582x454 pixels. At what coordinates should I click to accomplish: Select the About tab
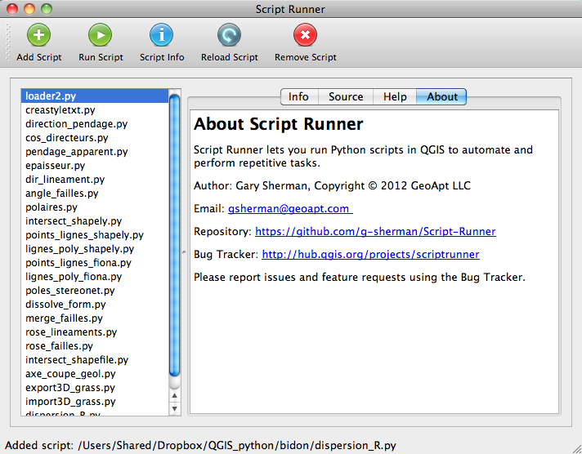[x=441, y=96]
